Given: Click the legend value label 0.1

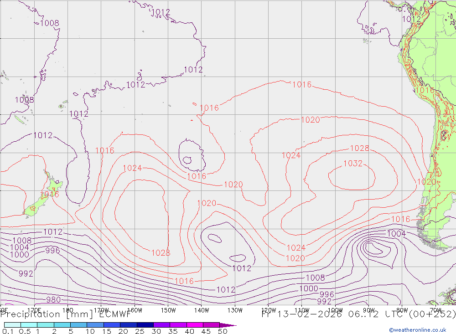Looking at the screenshot, I should pyautogui.click(x=8, y=331).
